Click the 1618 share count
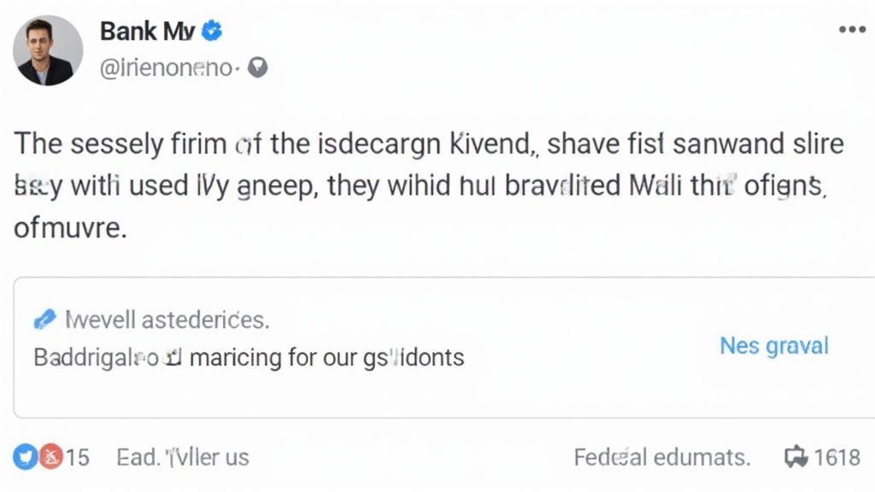The height and width of the screenshot is (492, 875). [x=837, y=457]
